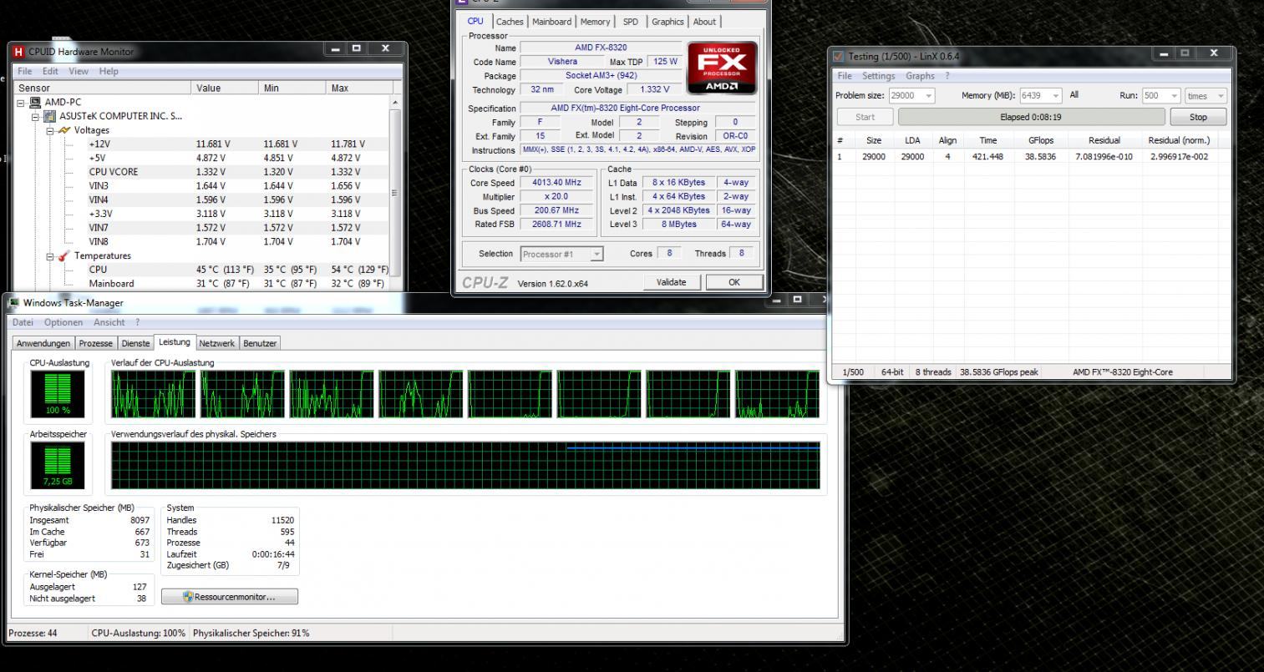Click the Sensor column header
Viewport: 1264px width, 672px height.
tap(103, 88)
